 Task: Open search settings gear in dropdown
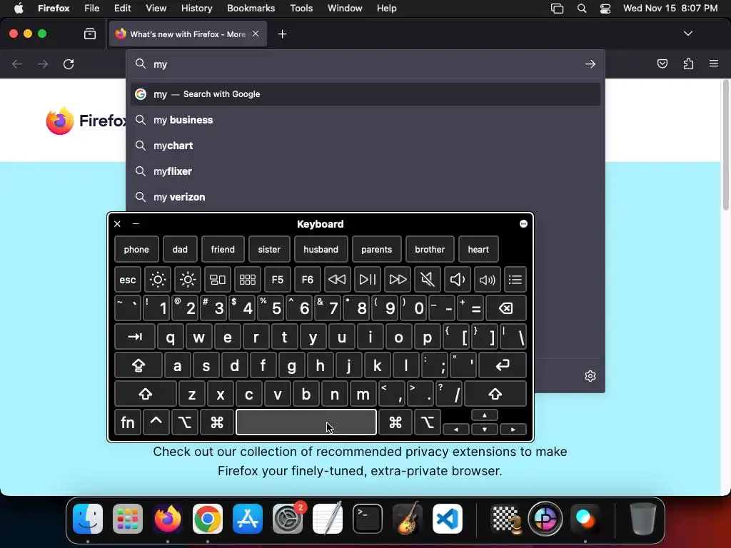point(590,376)
